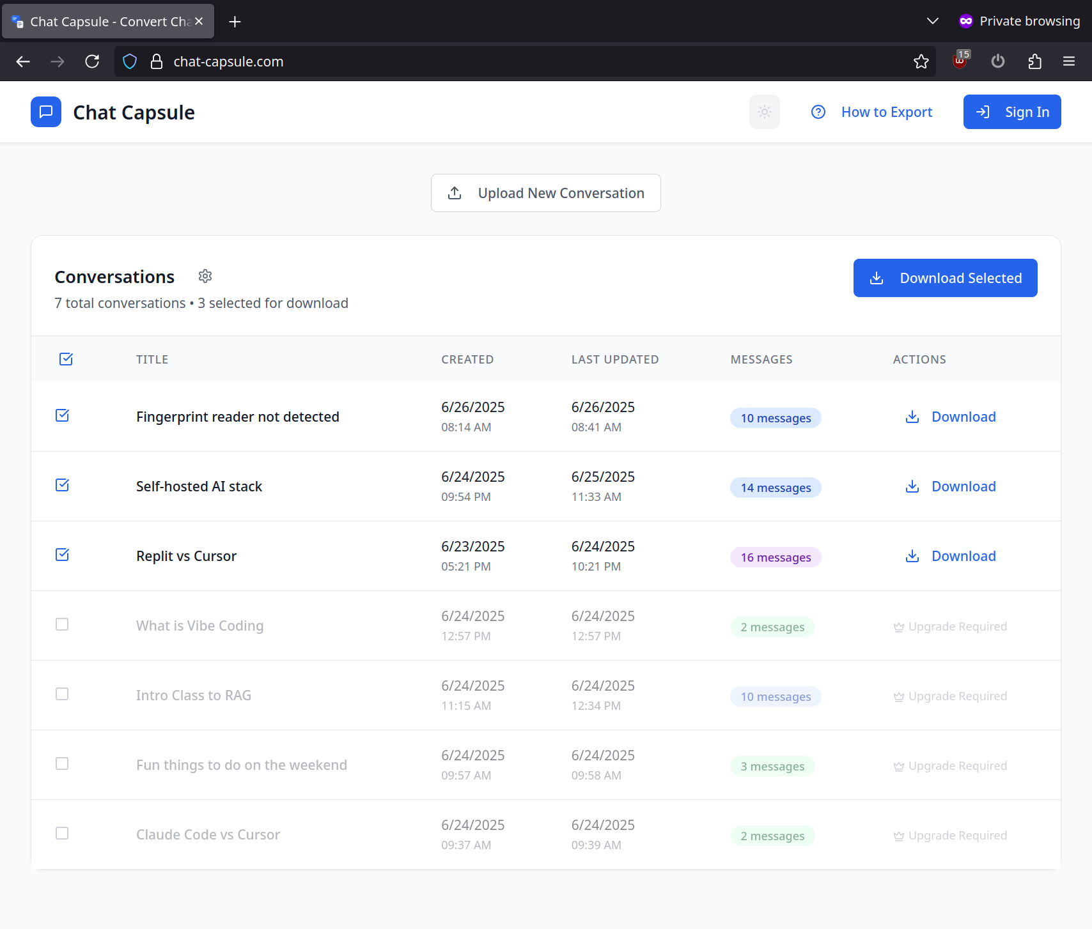Click the What is Vibe Coding title
This screenshot has height=929, width=1092.
pyautogui.click(x=199, y=626)
